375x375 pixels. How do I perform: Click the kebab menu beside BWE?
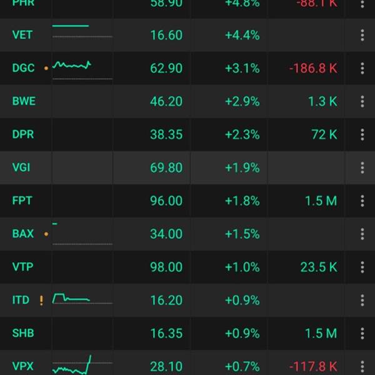[x=362, y=101]
